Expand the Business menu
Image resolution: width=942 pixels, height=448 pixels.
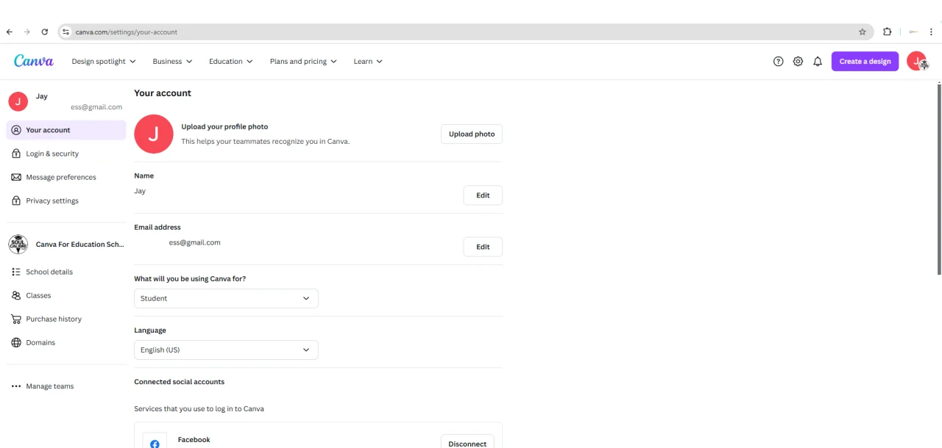point(172,62)
